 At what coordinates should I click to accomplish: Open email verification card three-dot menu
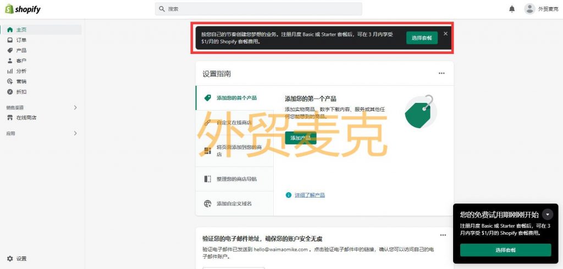coord(443,235)
